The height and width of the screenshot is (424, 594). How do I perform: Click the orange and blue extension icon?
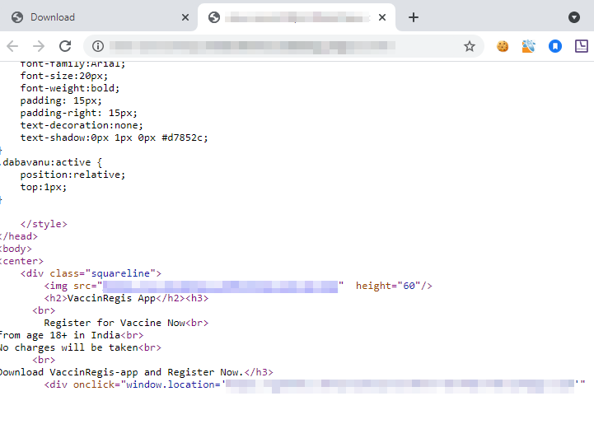click(x=529, y=46)
